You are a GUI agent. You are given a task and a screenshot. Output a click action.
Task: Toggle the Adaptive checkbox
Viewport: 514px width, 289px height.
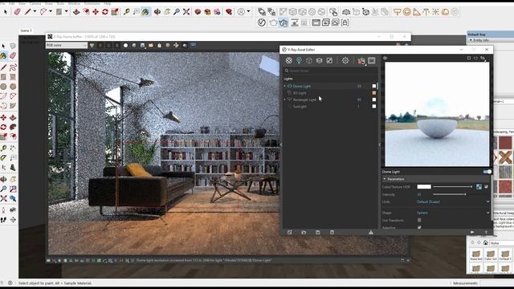pyautogui.click(x=419, y=227)
